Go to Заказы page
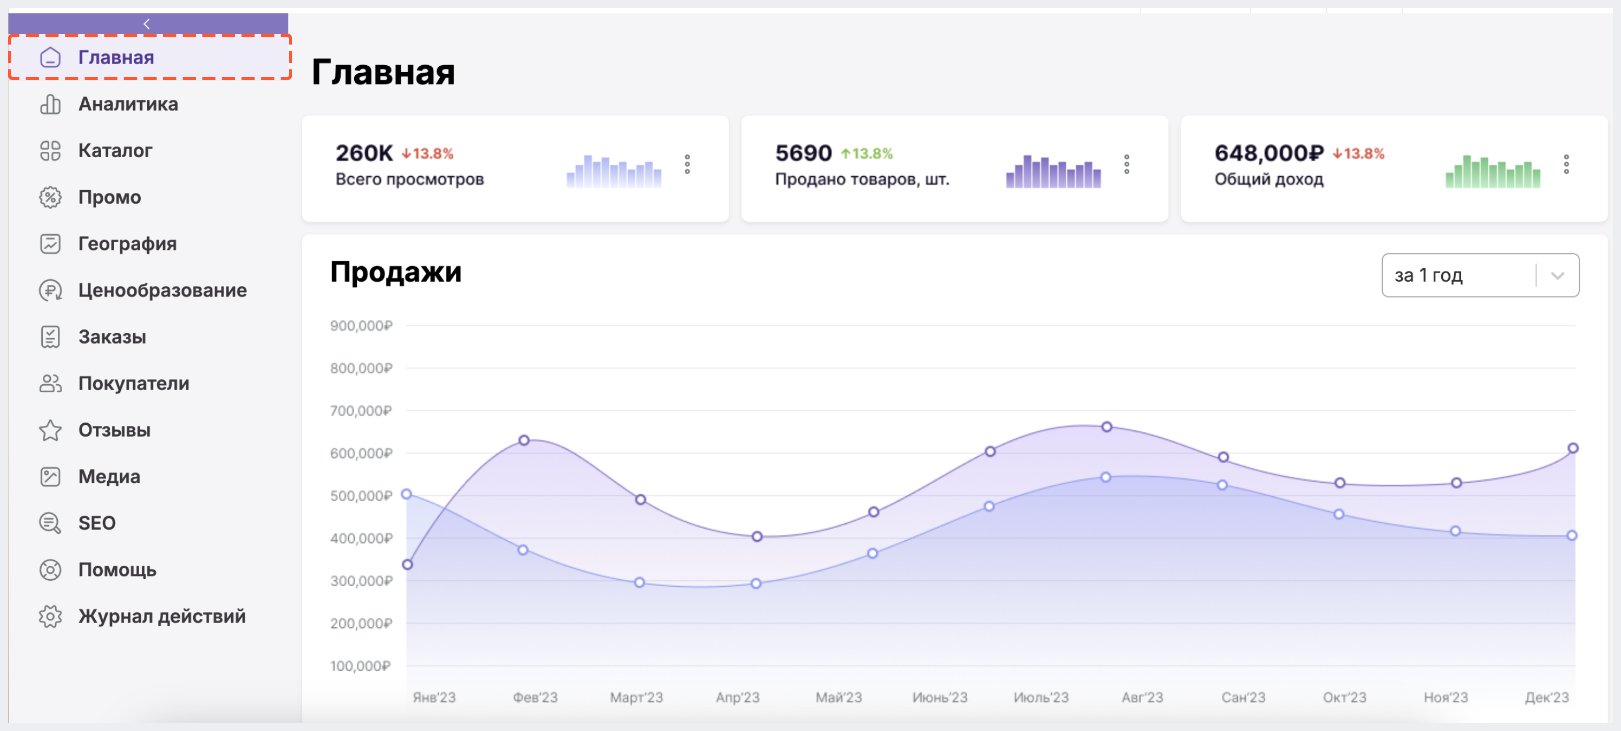The image size is (1621, 731). [112, 336]
